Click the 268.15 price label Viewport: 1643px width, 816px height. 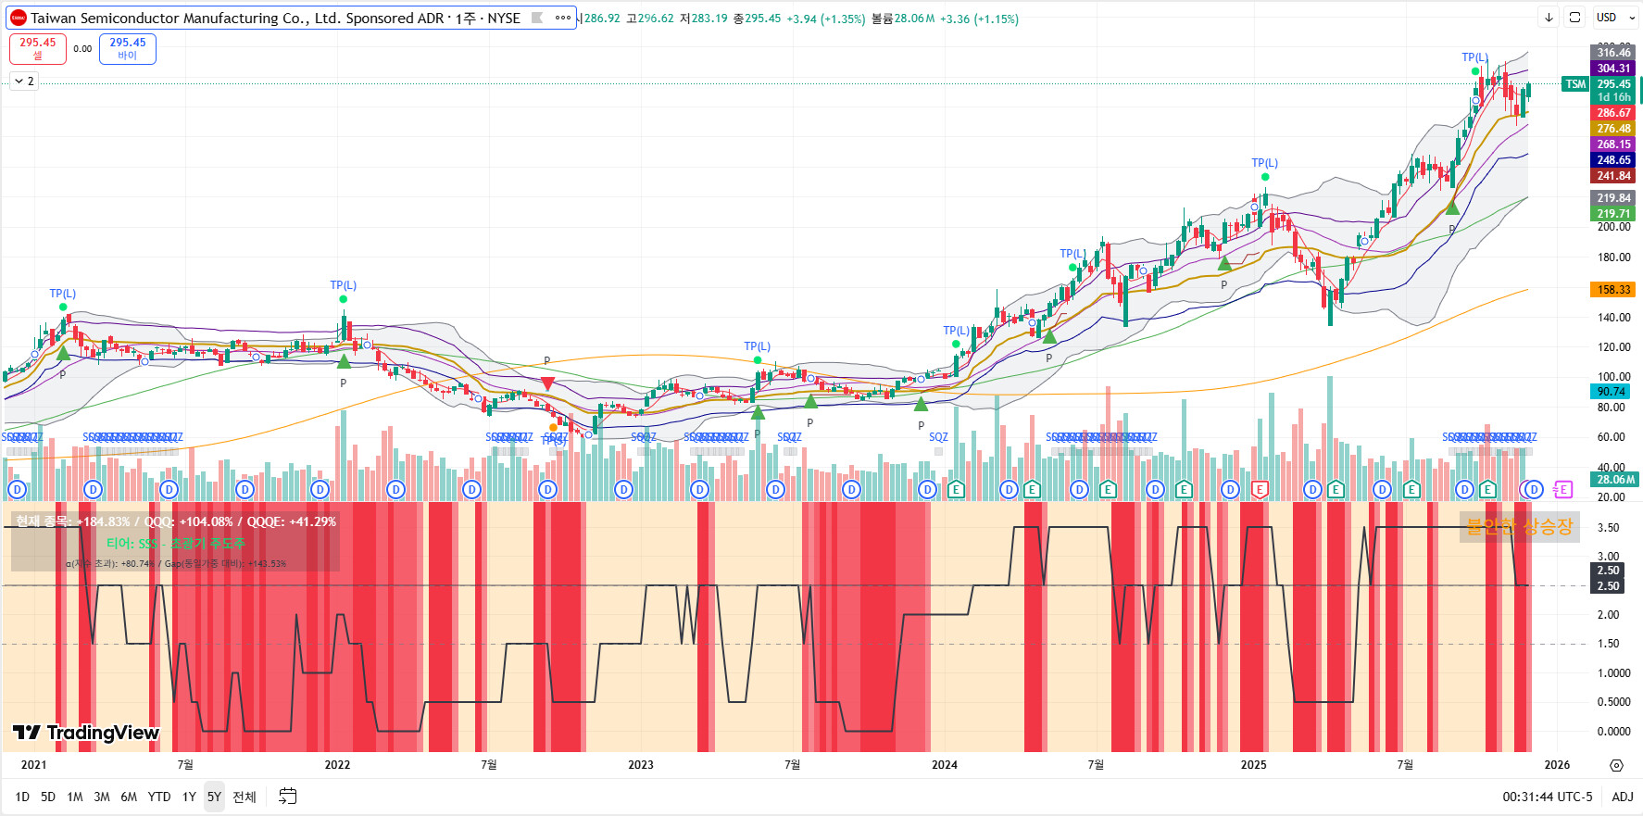coord(1613,144)
